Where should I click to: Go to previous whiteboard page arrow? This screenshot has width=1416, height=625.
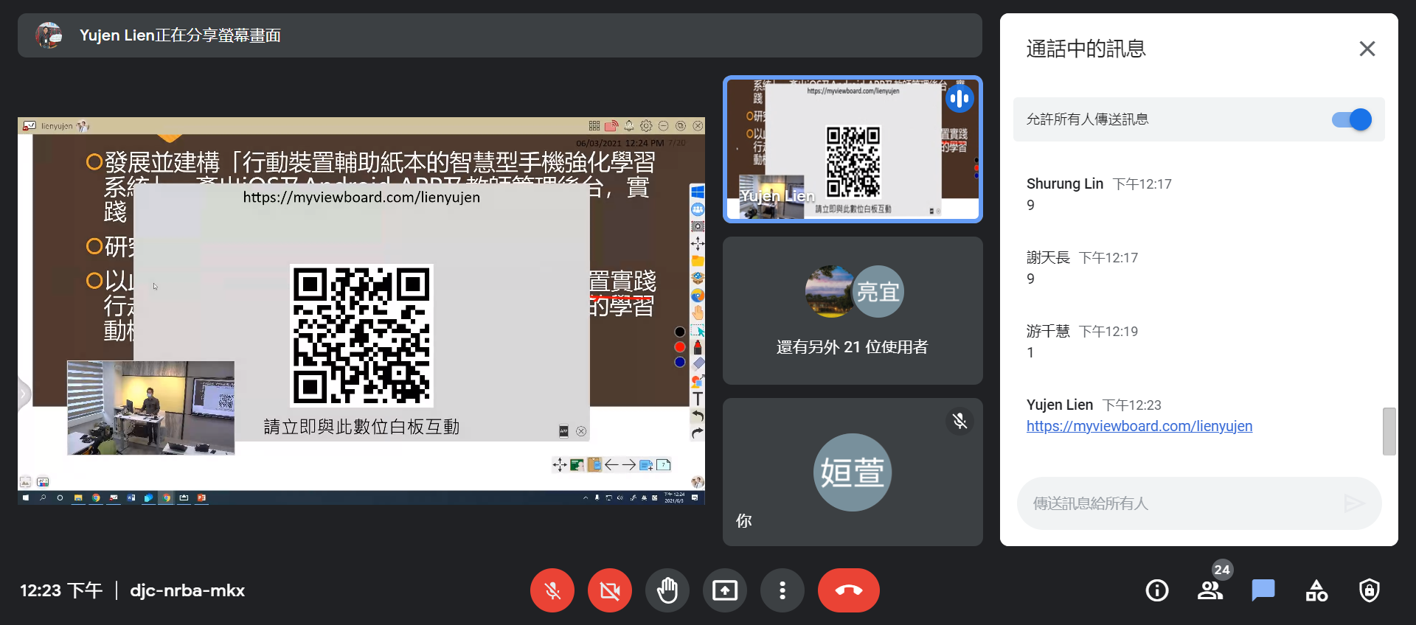(x=611, y=465)
